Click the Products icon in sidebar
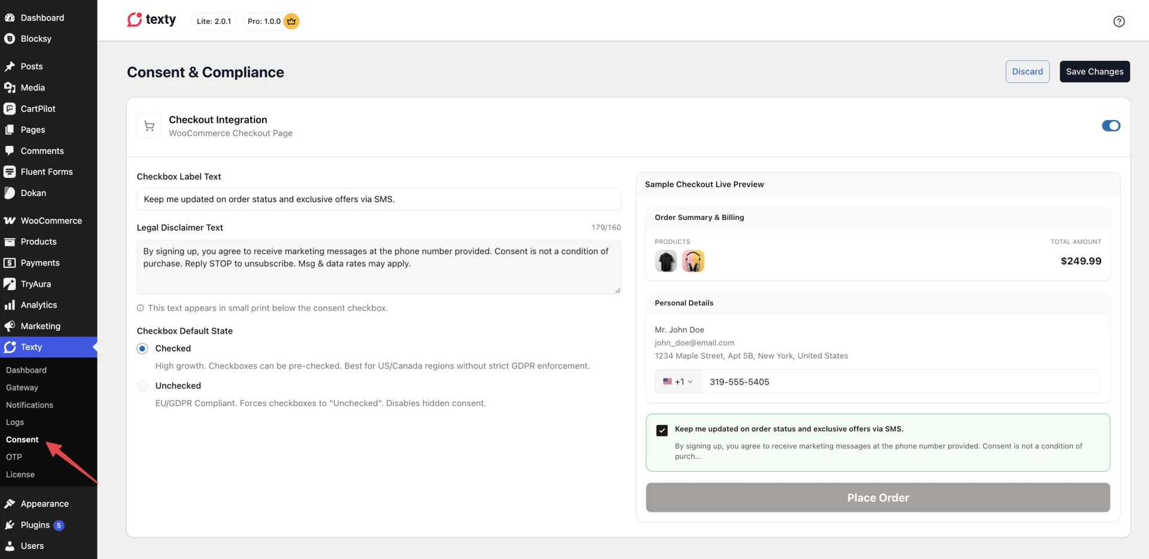1149x559 pixels. [10, 242]
